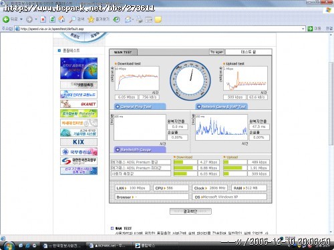Click the 1.91 Mbps upload bar
Viewport: 334px width, 250px height.
pyautogui.click(x=235, y=168)
